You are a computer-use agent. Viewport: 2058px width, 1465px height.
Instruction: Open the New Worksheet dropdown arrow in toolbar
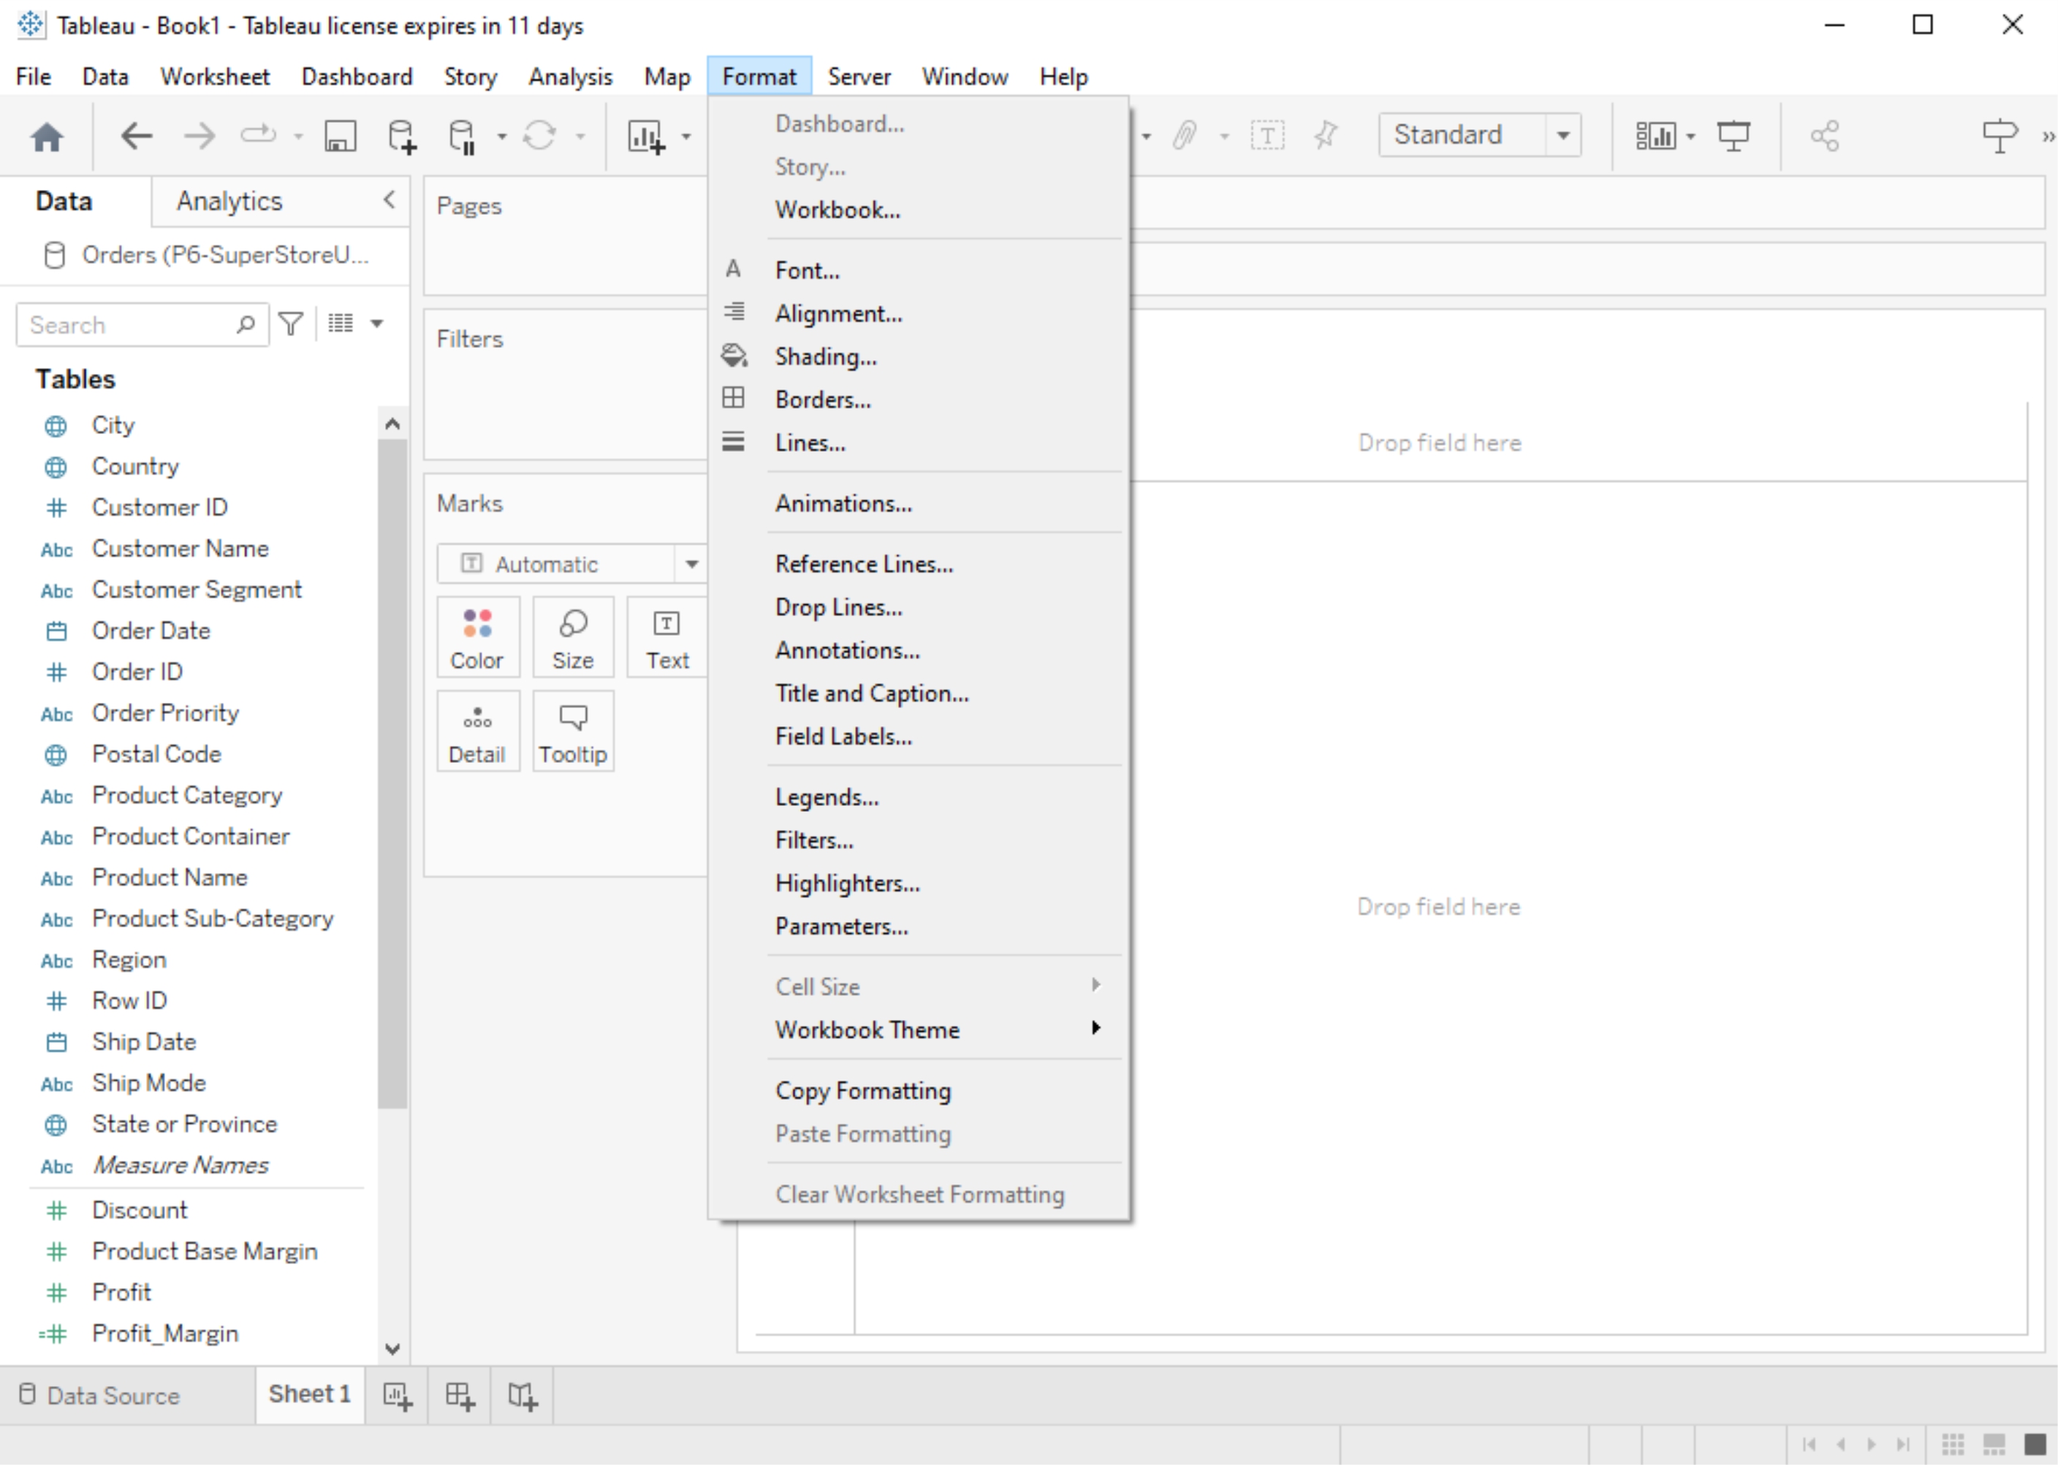coord(686,137)
